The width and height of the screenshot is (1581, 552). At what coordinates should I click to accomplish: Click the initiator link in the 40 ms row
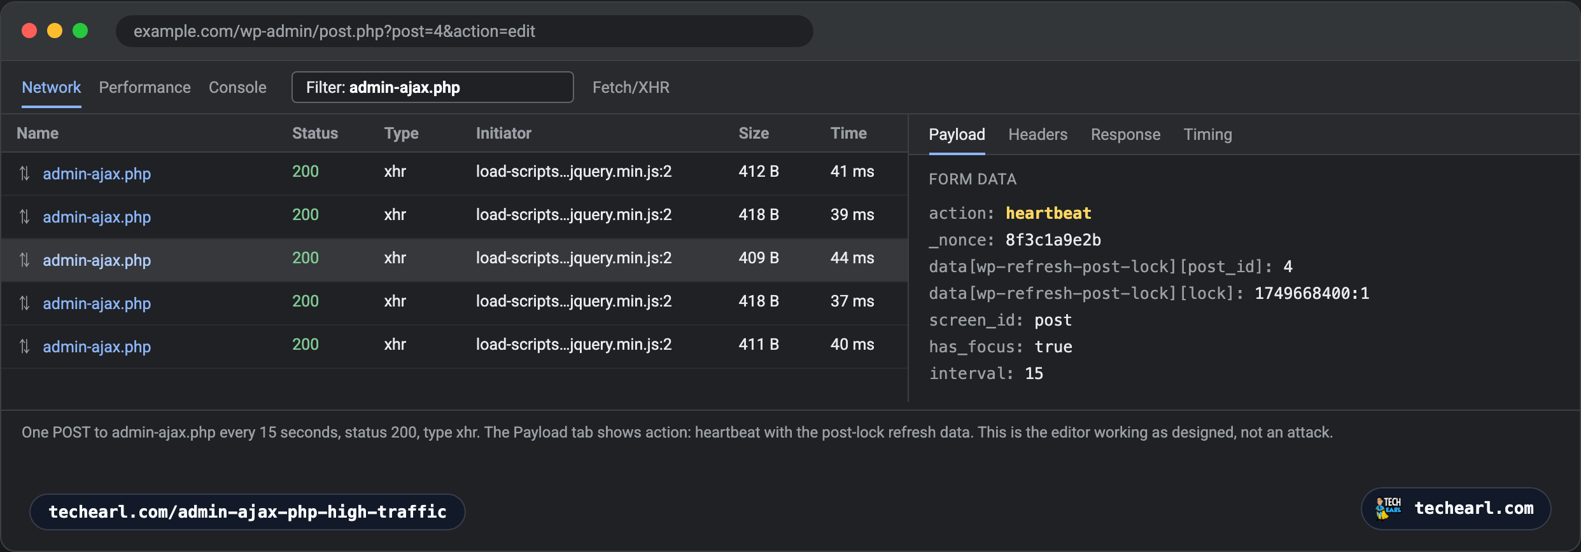573,344
